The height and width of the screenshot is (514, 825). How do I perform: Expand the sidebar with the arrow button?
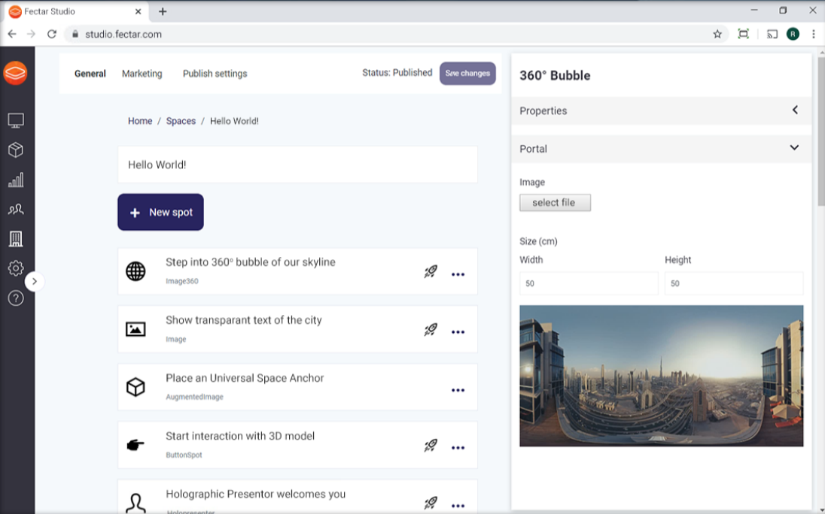(x=34, y=281)
